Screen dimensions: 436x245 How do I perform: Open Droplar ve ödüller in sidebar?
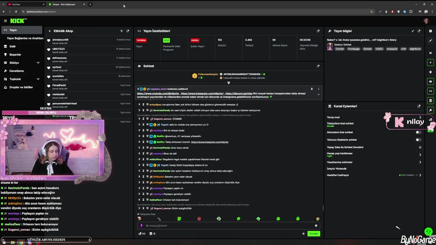21,87
